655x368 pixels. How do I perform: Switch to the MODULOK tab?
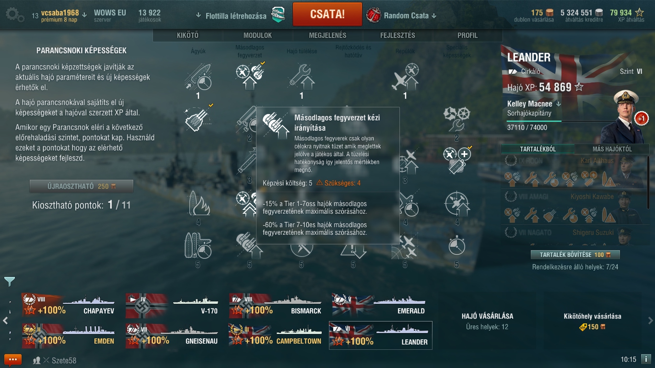257,35
